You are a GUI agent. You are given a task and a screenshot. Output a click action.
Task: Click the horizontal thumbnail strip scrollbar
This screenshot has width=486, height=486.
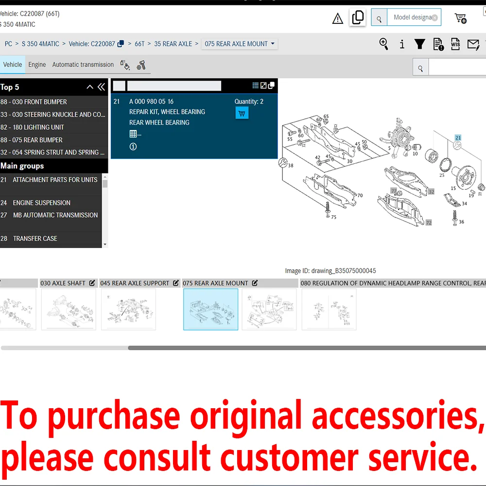point(307,348)
